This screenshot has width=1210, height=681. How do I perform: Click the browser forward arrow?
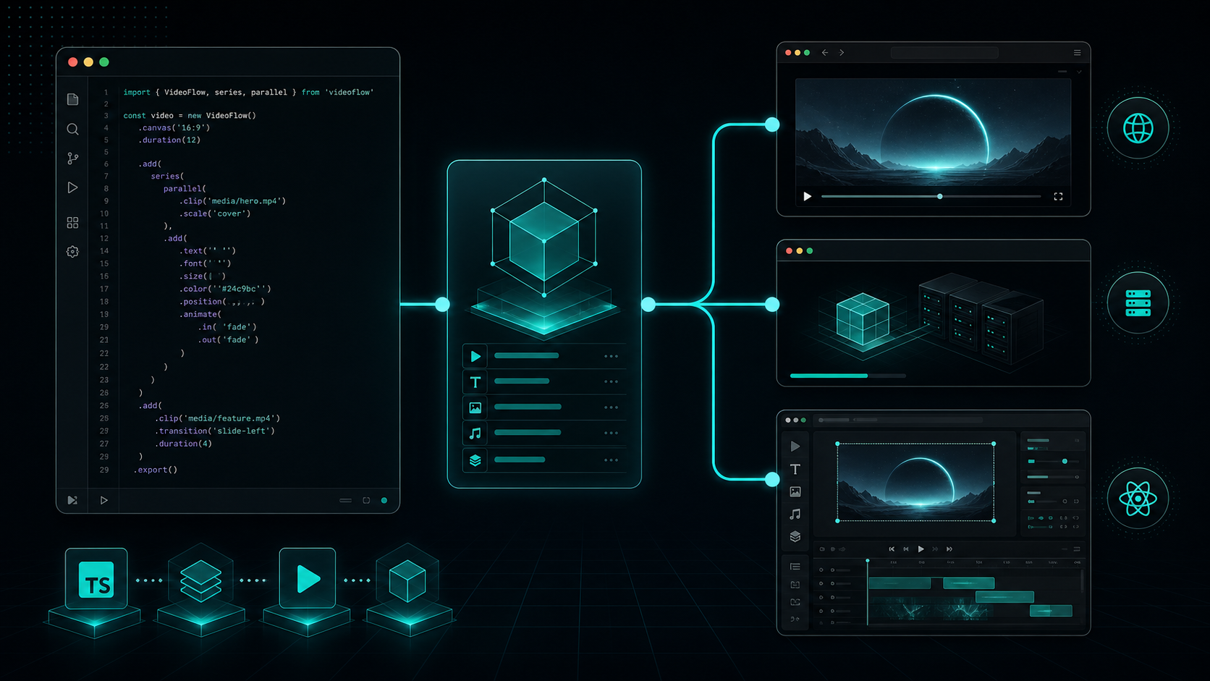(x=842, y=53)
